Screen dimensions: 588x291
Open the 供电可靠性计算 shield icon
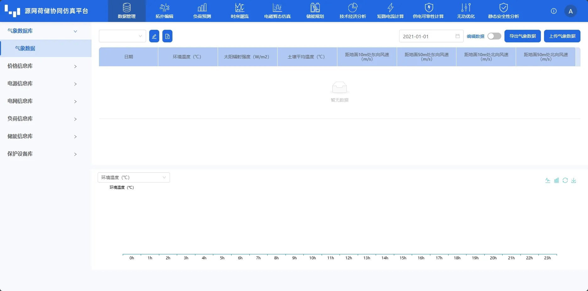(x=429, y=8)
